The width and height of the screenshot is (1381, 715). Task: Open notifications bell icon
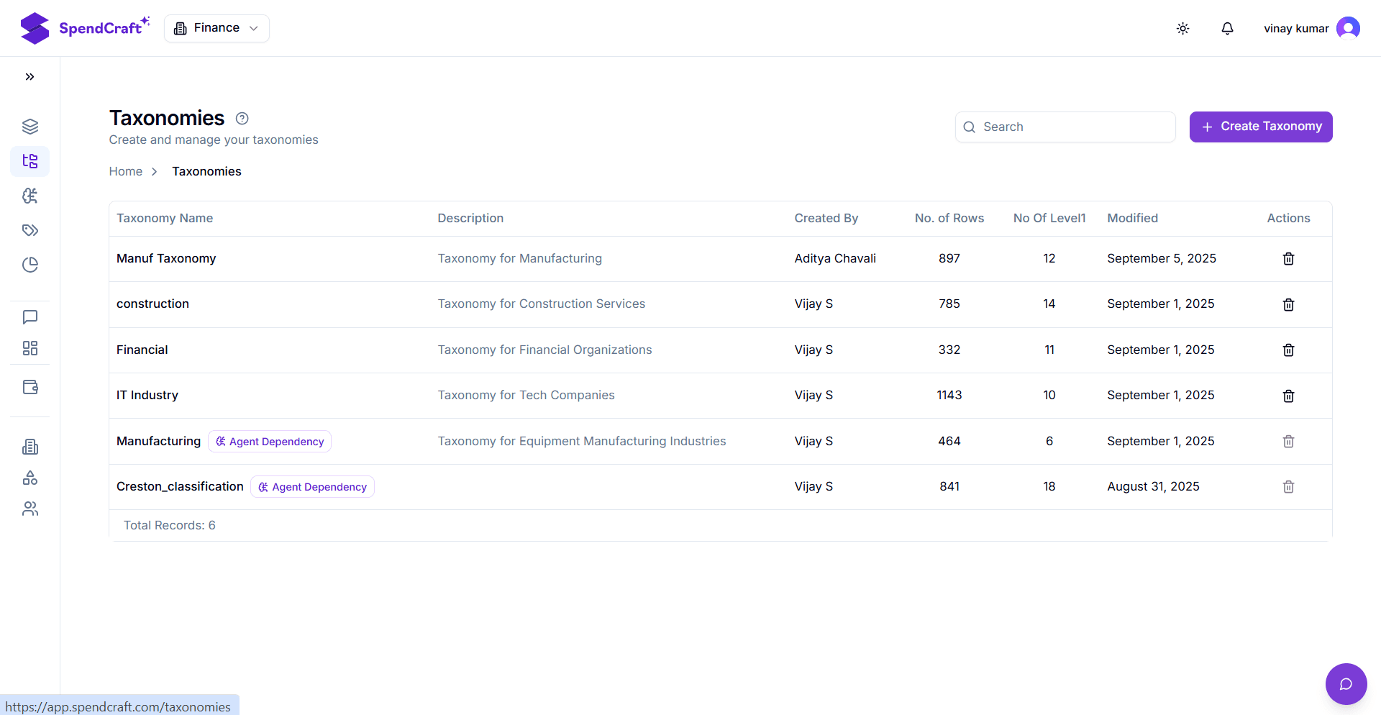[1227, 28]
